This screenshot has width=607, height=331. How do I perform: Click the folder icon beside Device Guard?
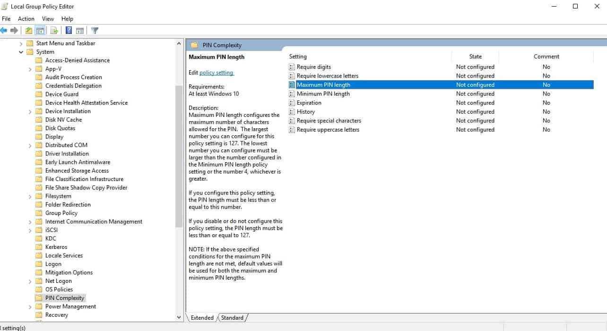39,94
